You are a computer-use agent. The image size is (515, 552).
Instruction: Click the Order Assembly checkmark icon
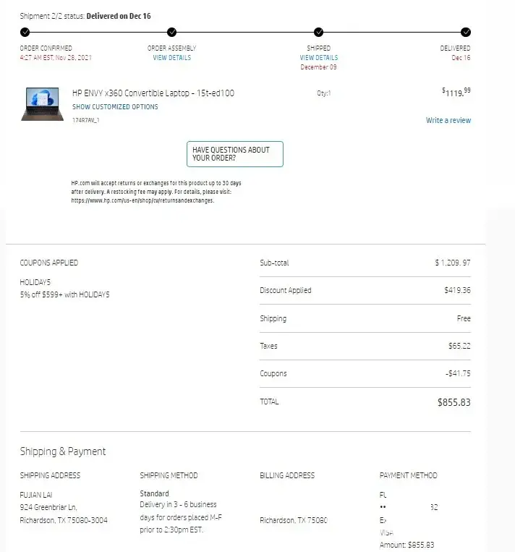[x=171, y=32]
